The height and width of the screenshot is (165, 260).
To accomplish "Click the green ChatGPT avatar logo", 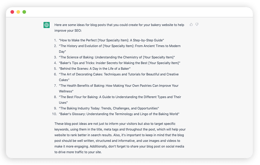I will 47,25.
